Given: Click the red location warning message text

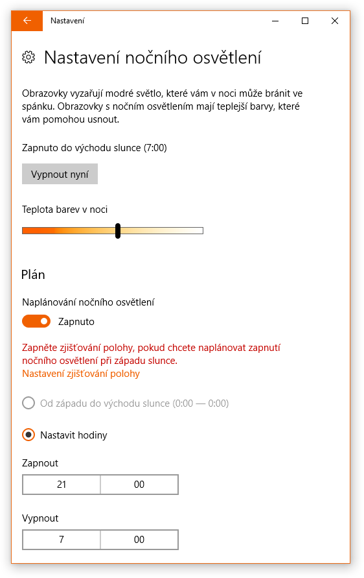Looking at the screenshot, I should click(152, 354).
